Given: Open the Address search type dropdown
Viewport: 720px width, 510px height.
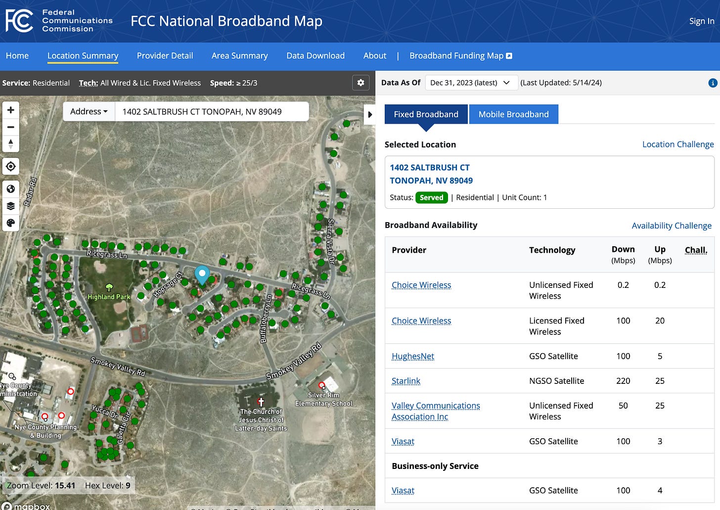Looking at the screenshot, I should coord(89,111).
